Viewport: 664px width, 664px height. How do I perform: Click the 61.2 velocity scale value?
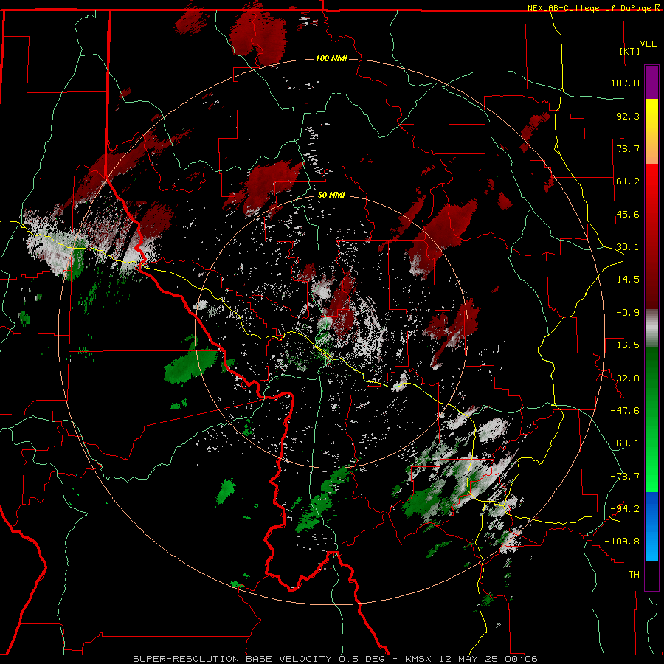tap(628, 181)
